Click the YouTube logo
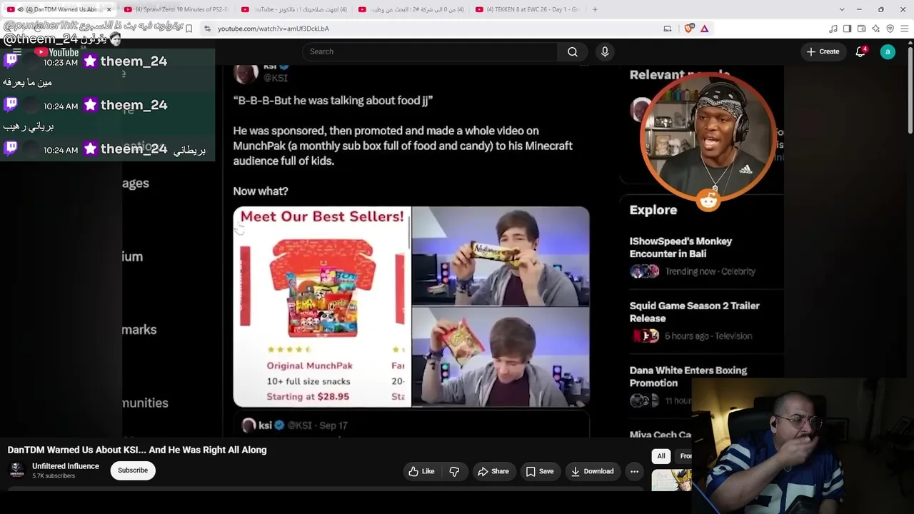Image resolution: width=914 pixels, height=514 pixels. 56,52
